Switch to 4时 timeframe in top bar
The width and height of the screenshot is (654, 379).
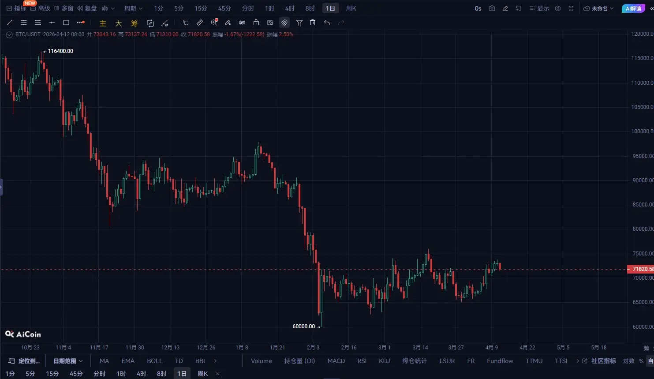(290, 8)
